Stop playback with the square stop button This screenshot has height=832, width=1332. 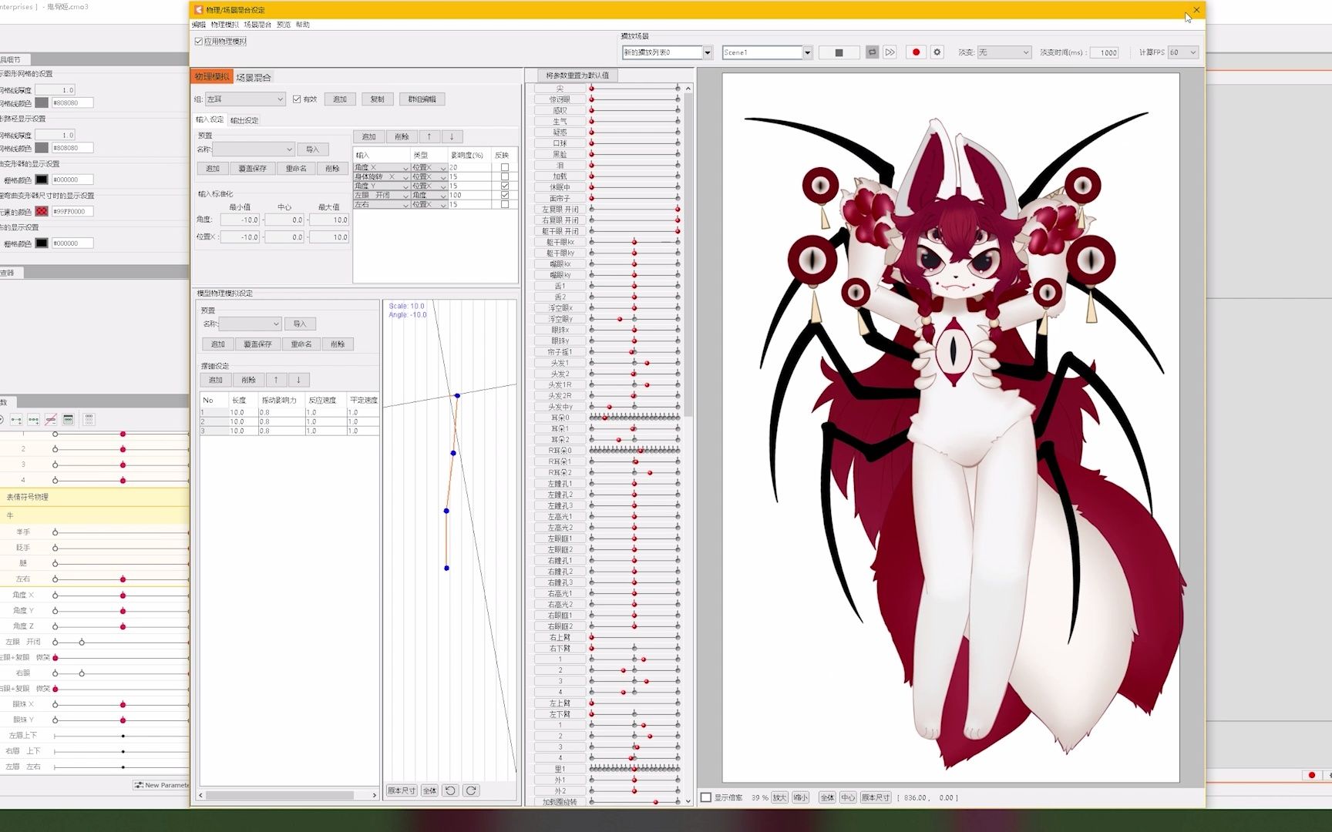pos(839,52)
